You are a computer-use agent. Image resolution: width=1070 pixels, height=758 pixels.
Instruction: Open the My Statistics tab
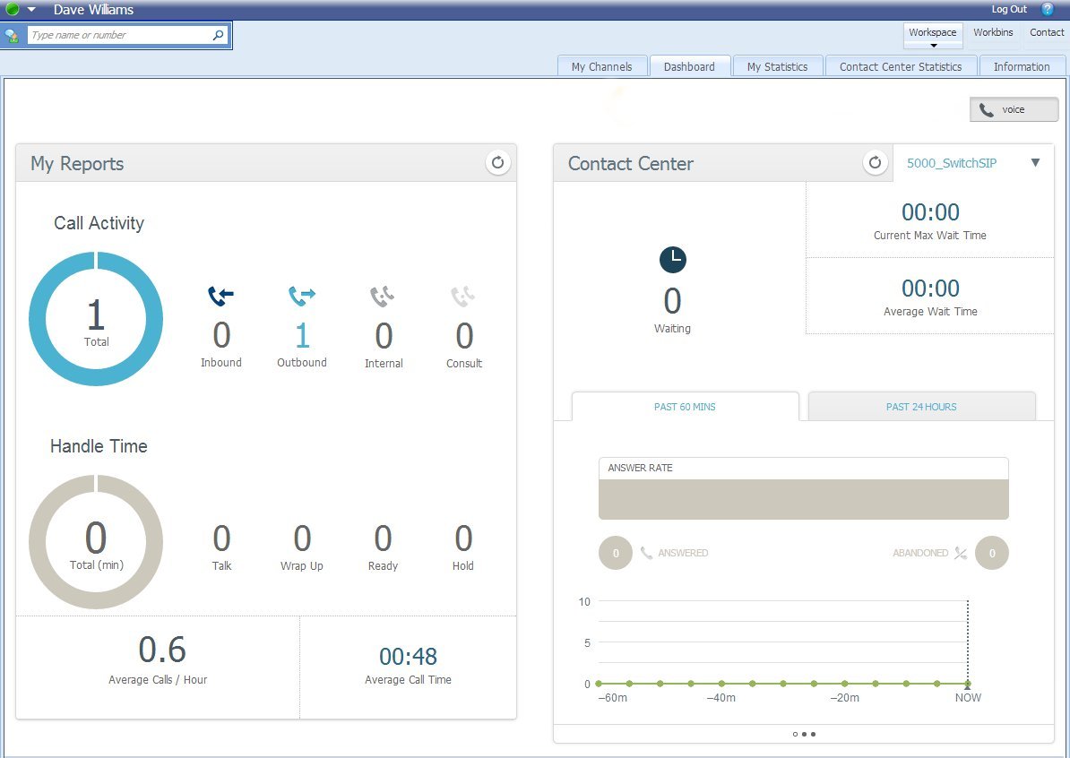point(777,66)
